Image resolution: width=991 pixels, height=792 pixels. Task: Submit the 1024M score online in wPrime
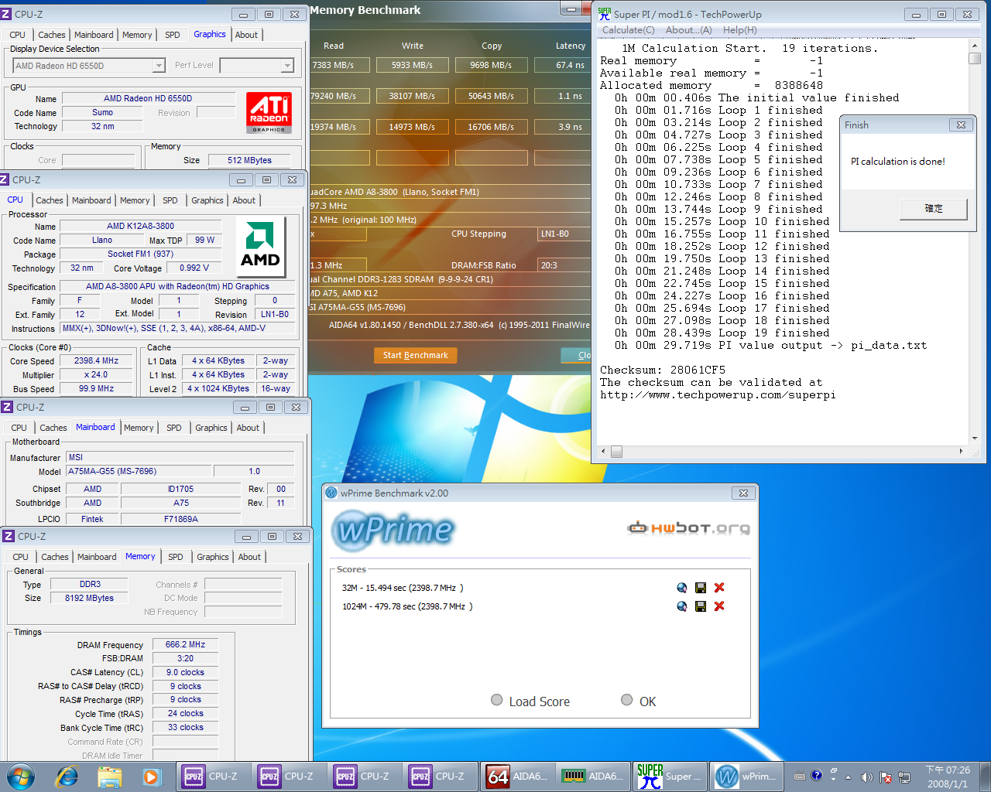tap(681, 606)
